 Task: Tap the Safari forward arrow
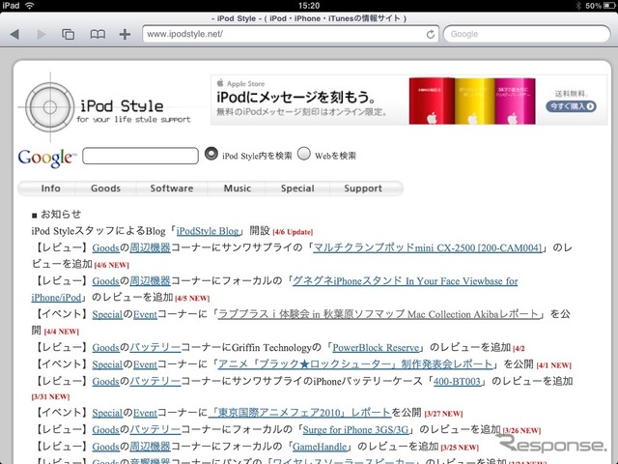(x=41, y=35)
